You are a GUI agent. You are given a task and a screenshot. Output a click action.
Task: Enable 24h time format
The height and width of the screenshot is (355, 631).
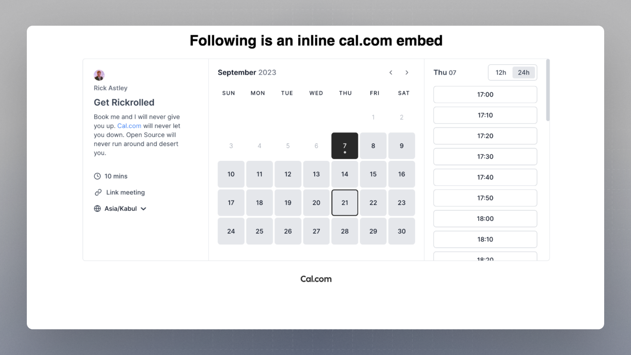[524, 73]
